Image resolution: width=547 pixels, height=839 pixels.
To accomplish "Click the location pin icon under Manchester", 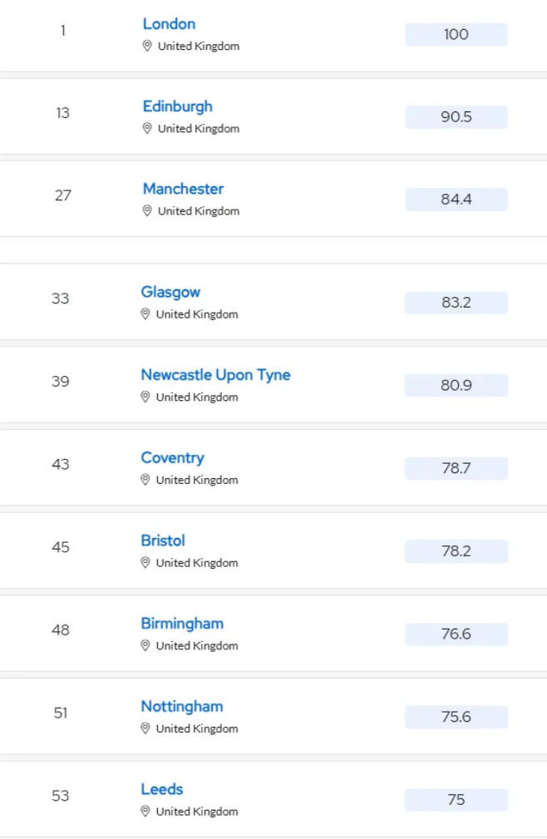I will pyautogui.click(x=147, y=211).
